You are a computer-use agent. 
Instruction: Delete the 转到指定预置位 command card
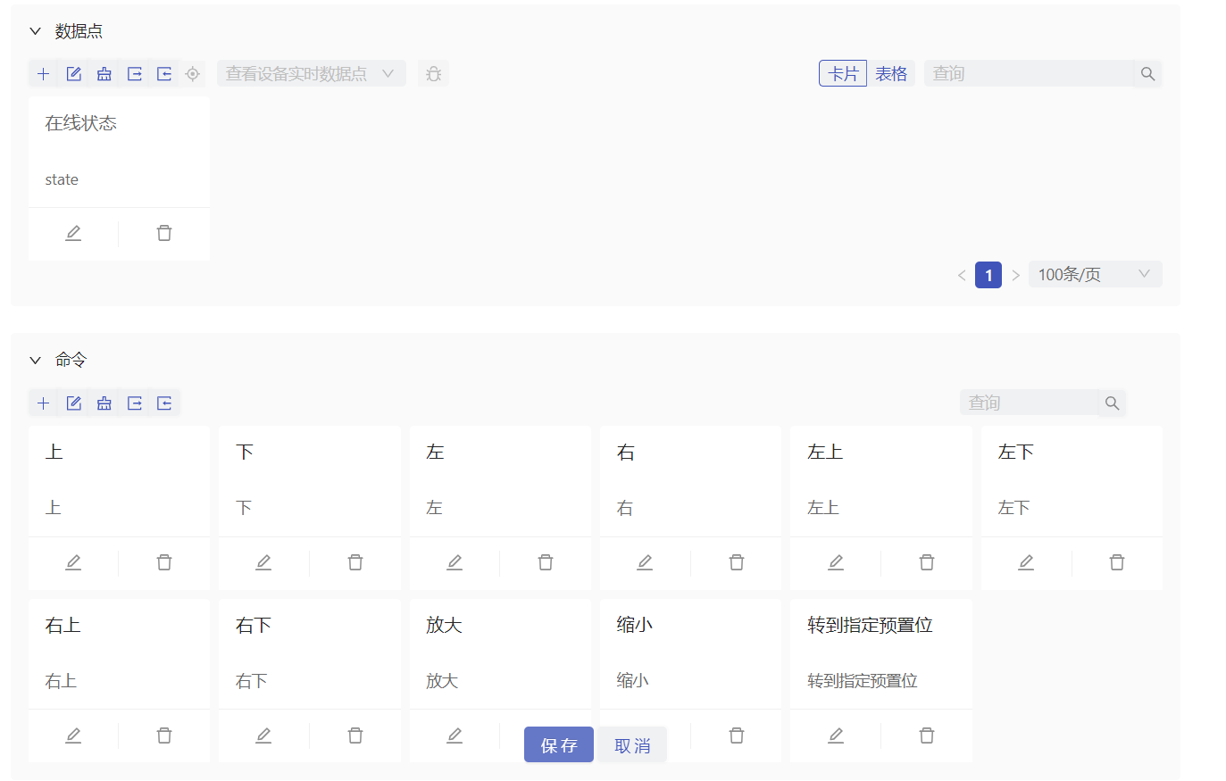[x=927, y=735]
